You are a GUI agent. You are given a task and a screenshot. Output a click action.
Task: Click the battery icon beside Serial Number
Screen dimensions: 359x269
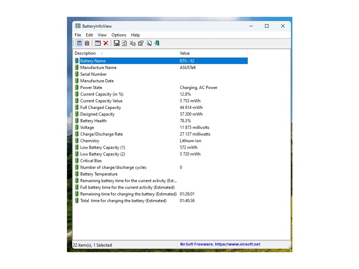tap(77, 74)
